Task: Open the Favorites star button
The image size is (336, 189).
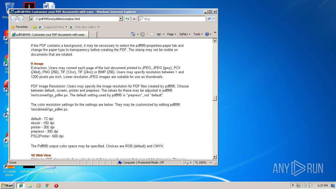Action: (19, 27)
